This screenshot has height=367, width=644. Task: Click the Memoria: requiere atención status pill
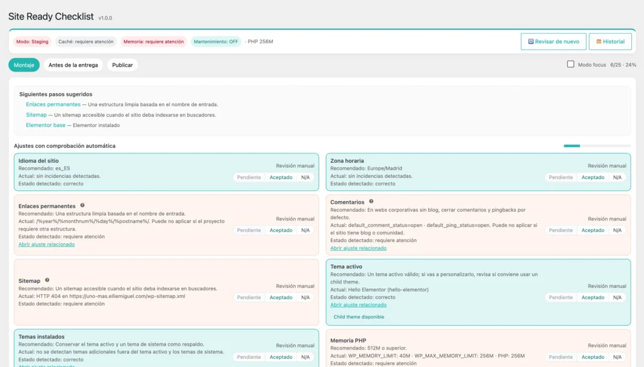point(153,41)
